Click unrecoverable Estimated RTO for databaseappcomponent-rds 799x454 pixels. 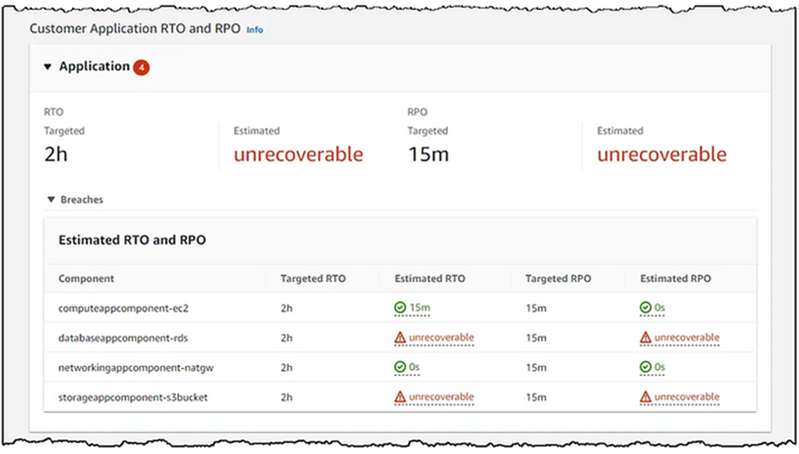click(x=441, y=337)
